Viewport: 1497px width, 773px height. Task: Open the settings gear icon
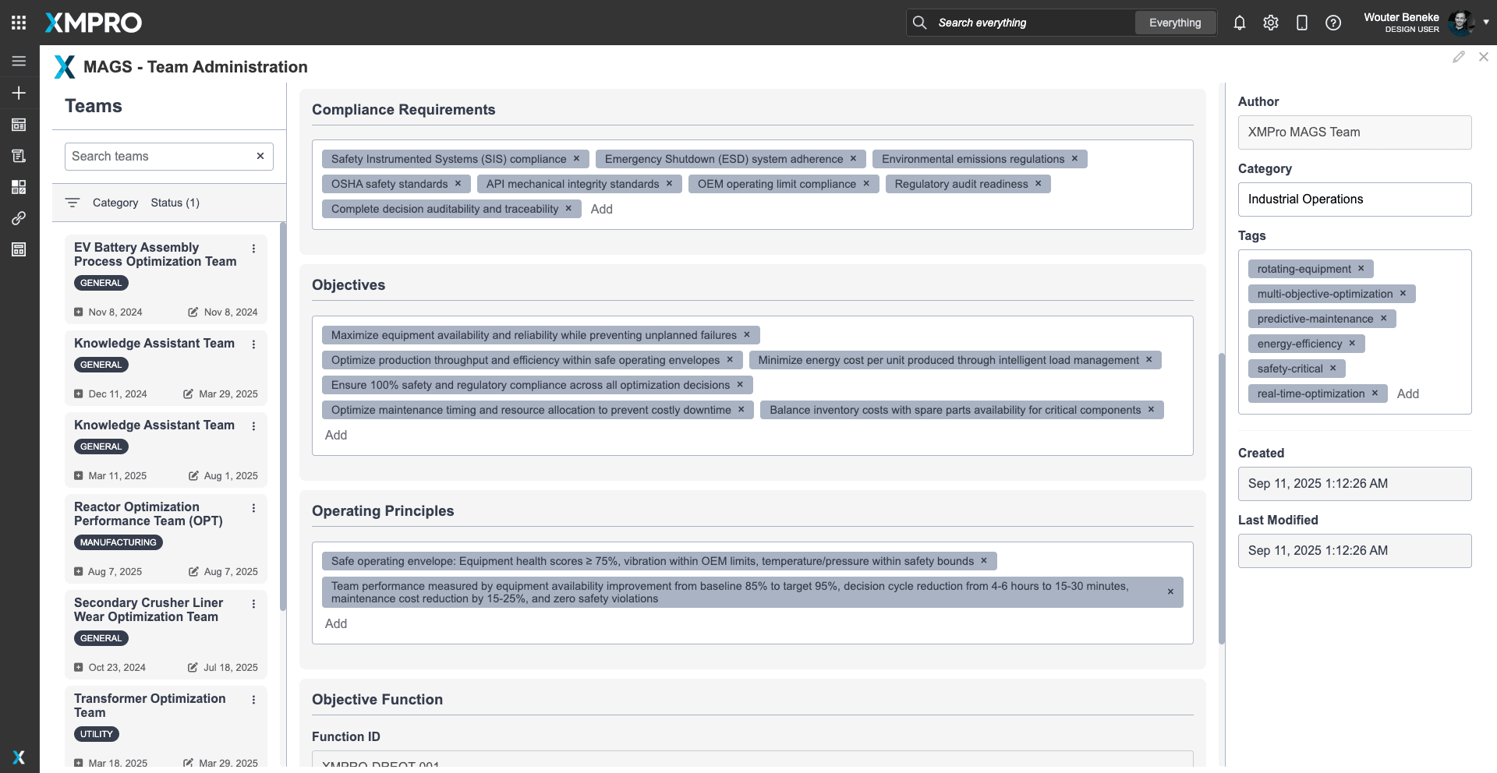[1270, 23]
